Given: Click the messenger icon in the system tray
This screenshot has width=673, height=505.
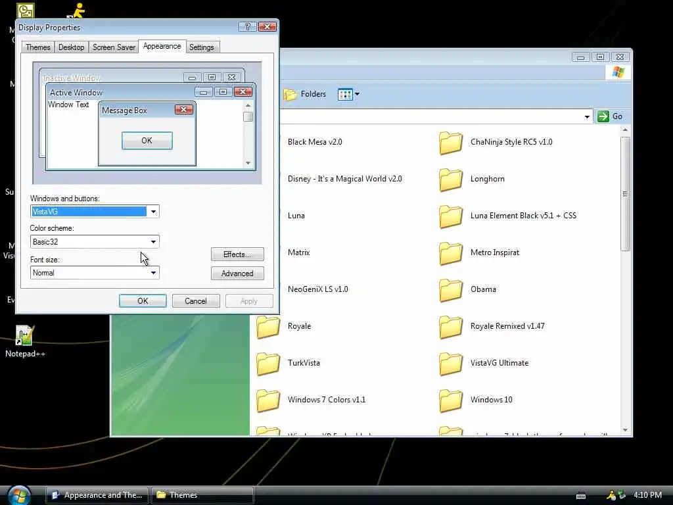Looking at the screenshot, I should [611, 495].
